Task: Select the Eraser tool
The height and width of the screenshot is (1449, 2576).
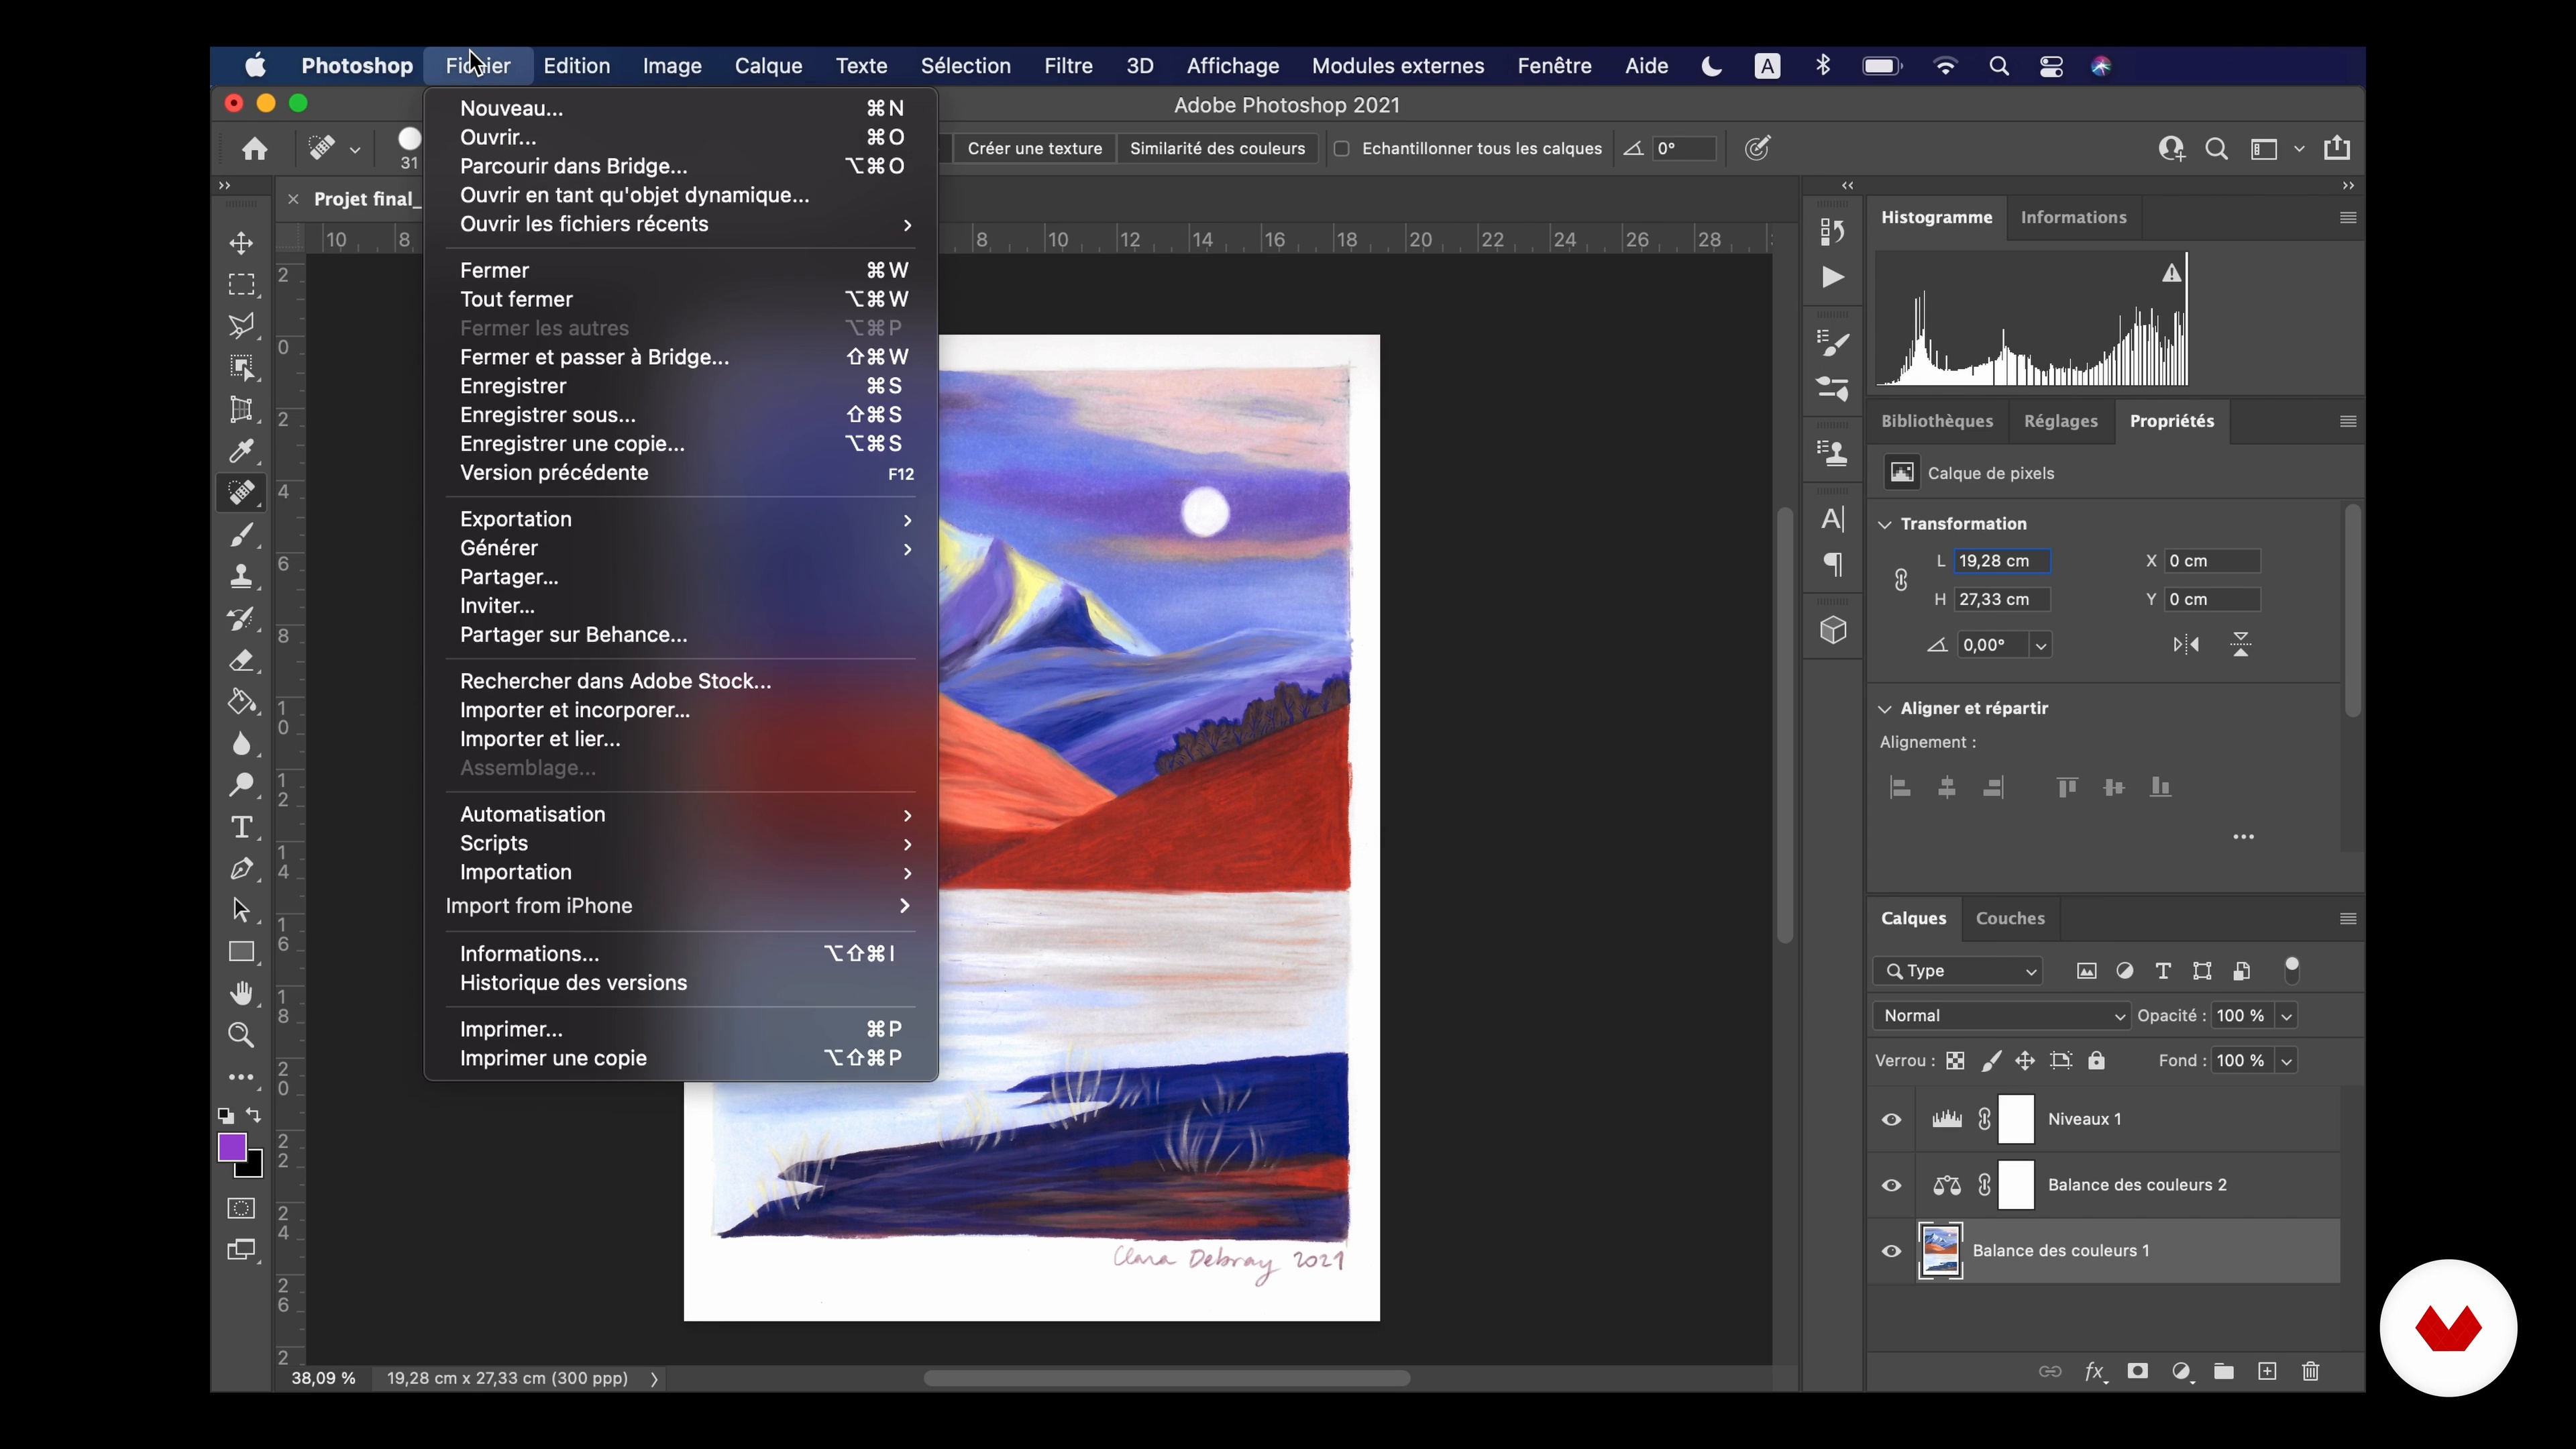Action: (x=241, y=661)
